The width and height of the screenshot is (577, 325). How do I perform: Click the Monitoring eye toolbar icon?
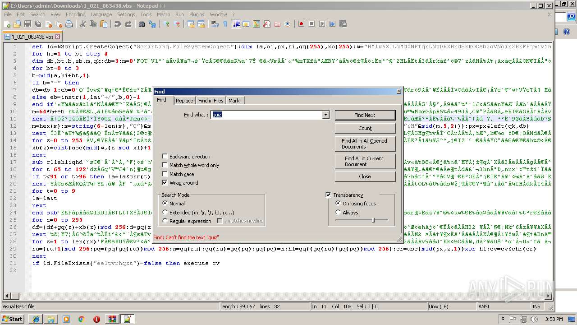coord(288,24)
